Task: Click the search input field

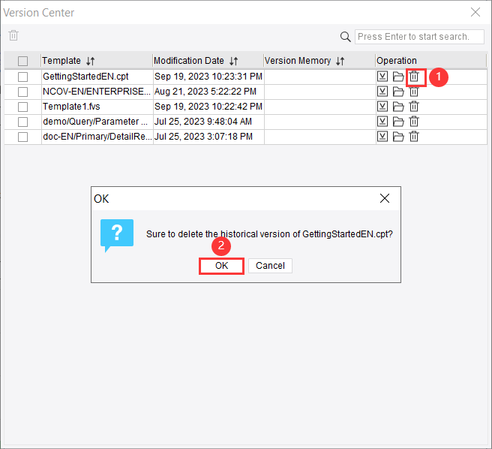Action: (x=419, y=37)
